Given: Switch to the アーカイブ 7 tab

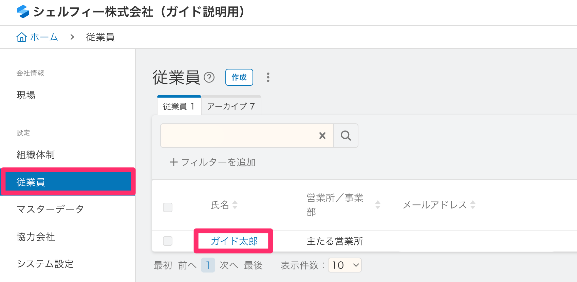Looking at the screenshot, I should click(x=231, y=106).
